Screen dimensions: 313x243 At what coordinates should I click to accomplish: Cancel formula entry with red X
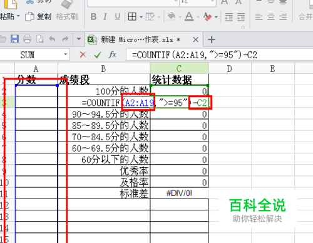click(83, 55)
